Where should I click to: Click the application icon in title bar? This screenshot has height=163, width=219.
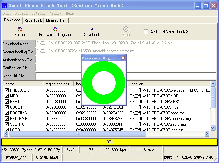(5, 5)
